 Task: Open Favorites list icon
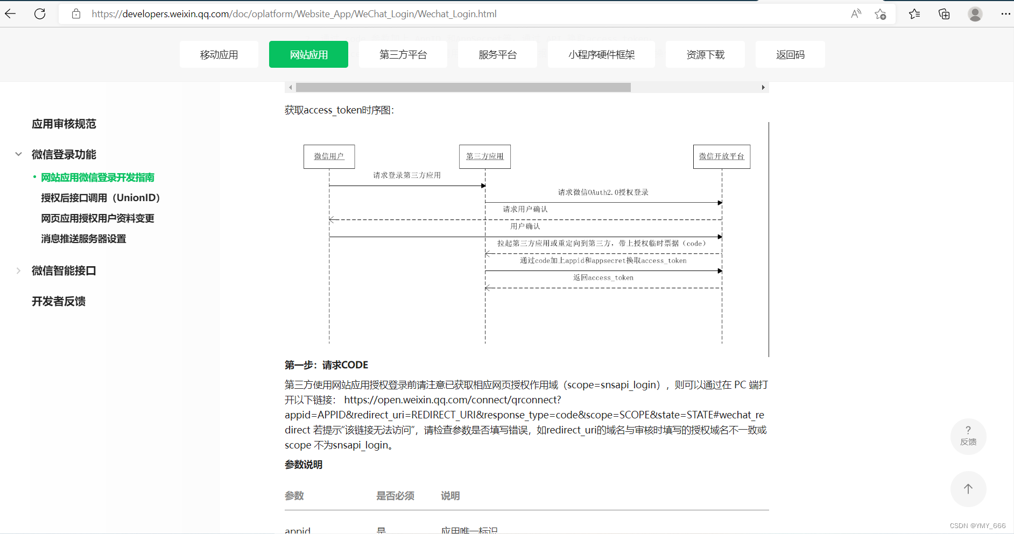coord(914,14)
